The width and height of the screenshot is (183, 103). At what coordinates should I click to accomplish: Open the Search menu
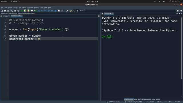10,8
